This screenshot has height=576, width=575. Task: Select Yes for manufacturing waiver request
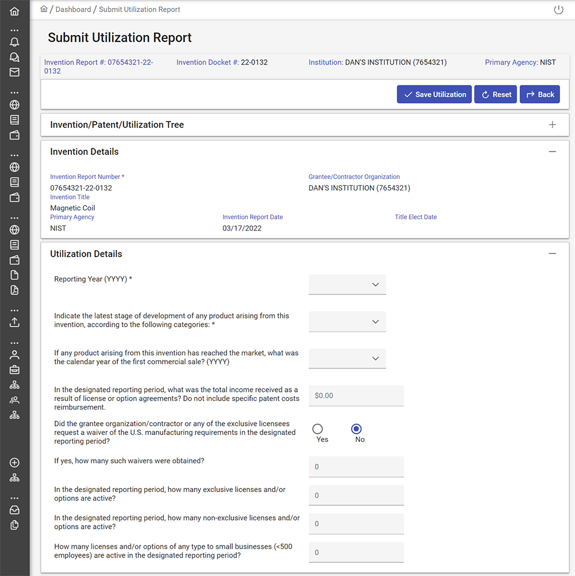click(317, 429)
